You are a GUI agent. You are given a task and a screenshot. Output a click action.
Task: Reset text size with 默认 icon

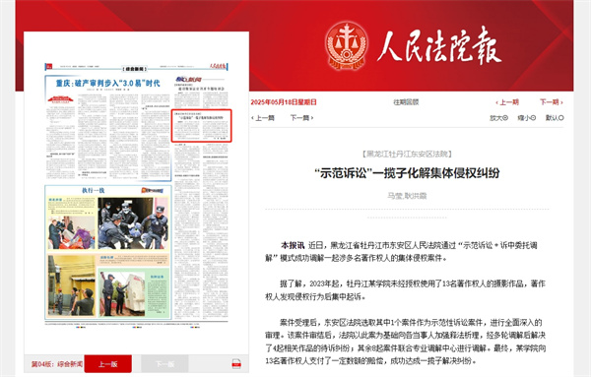[x=555, y=118]
